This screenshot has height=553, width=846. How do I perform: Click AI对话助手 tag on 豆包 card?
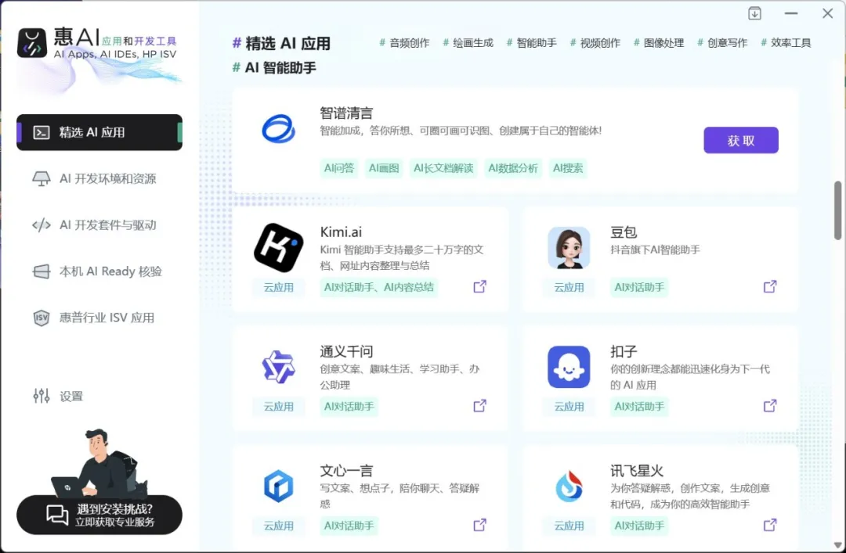click(639, 287)
